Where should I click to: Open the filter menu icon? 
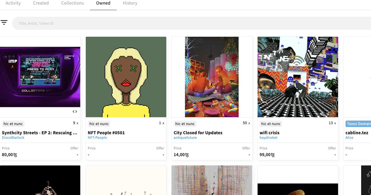click(x=4, y=22)
